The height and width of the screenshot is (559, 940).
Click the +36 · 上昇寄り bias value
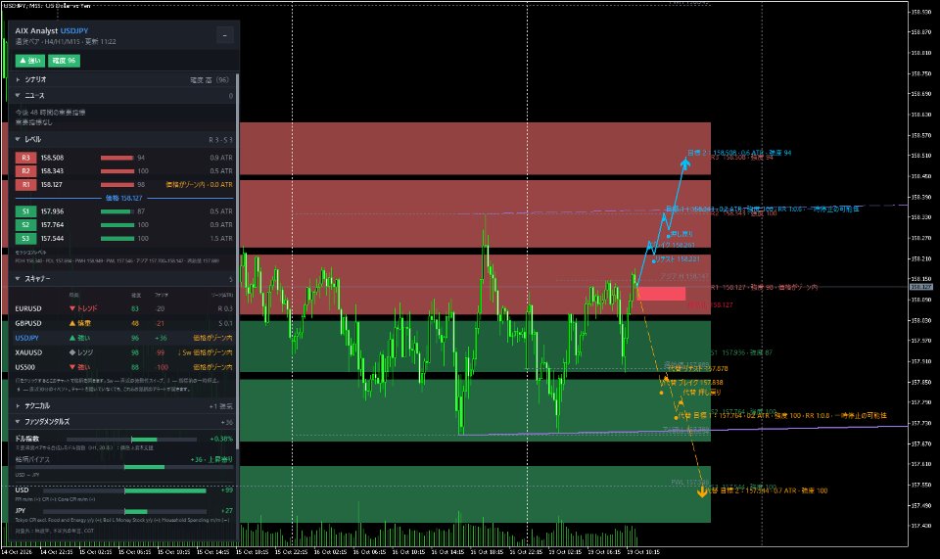click(211, 459)
